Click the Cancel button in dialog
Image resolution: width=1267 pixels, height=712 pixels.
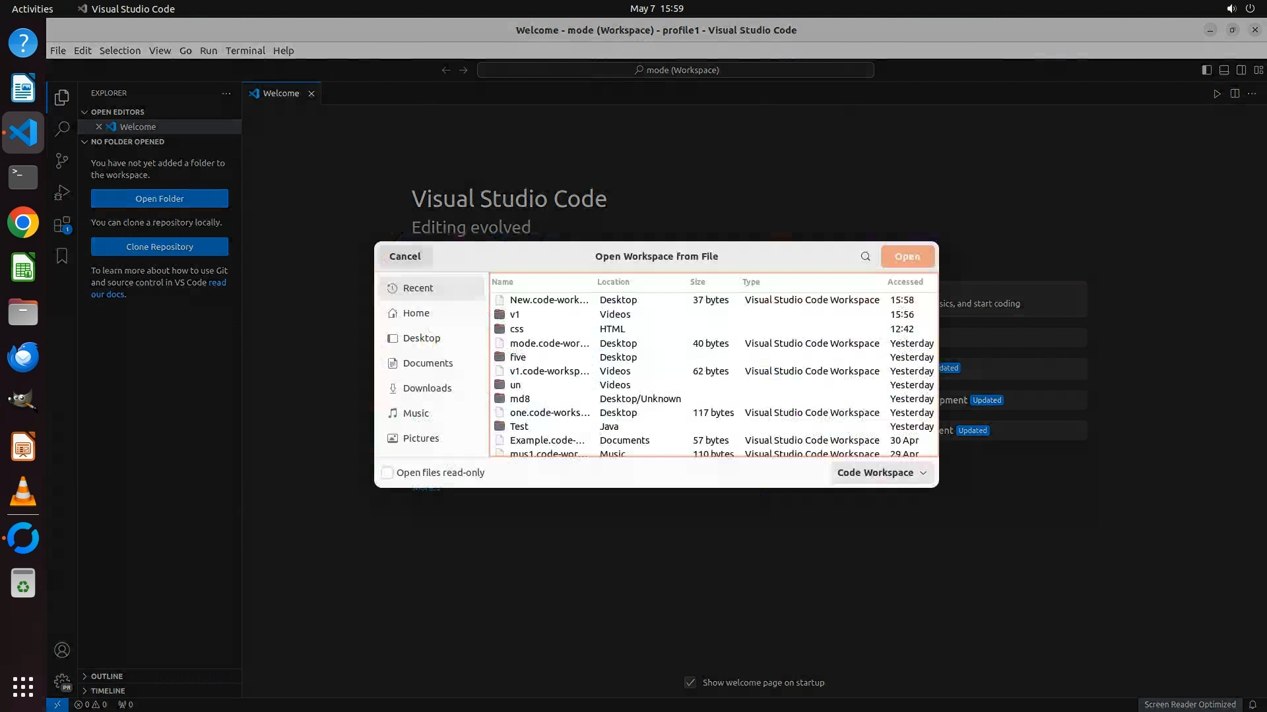click(x=405, y=256)
